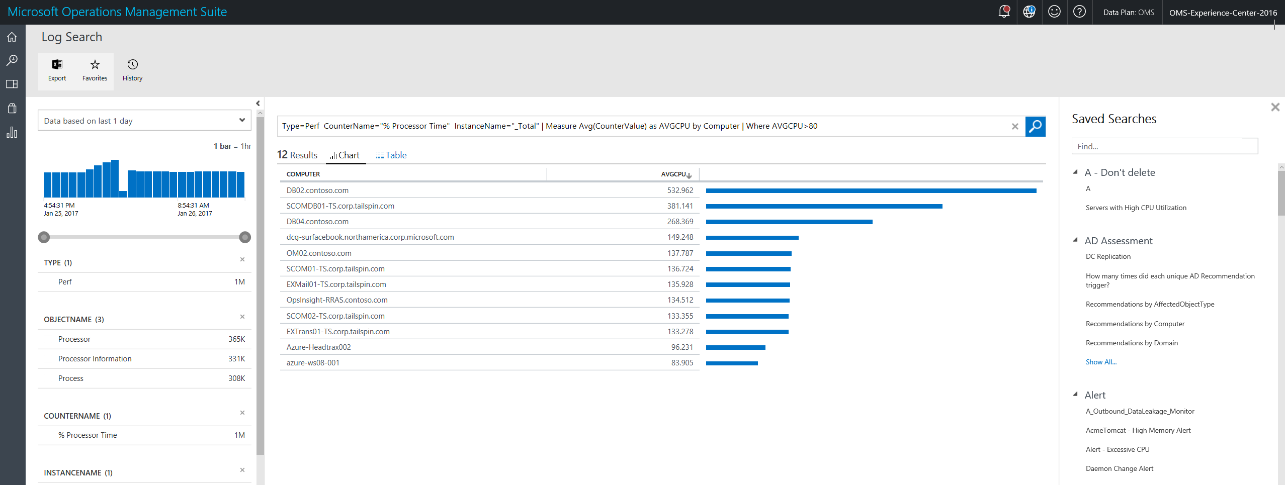Click Microsoft Operations Management Suite title

coord(117,12)
